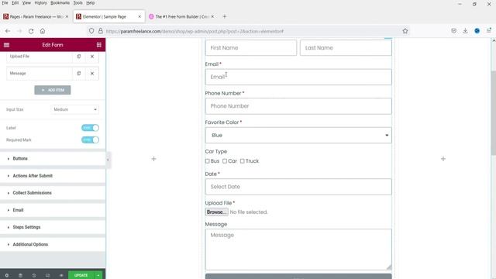Expand the Email section
The height and width of the screenshot is (279, 496).
[x=53, y=210]
